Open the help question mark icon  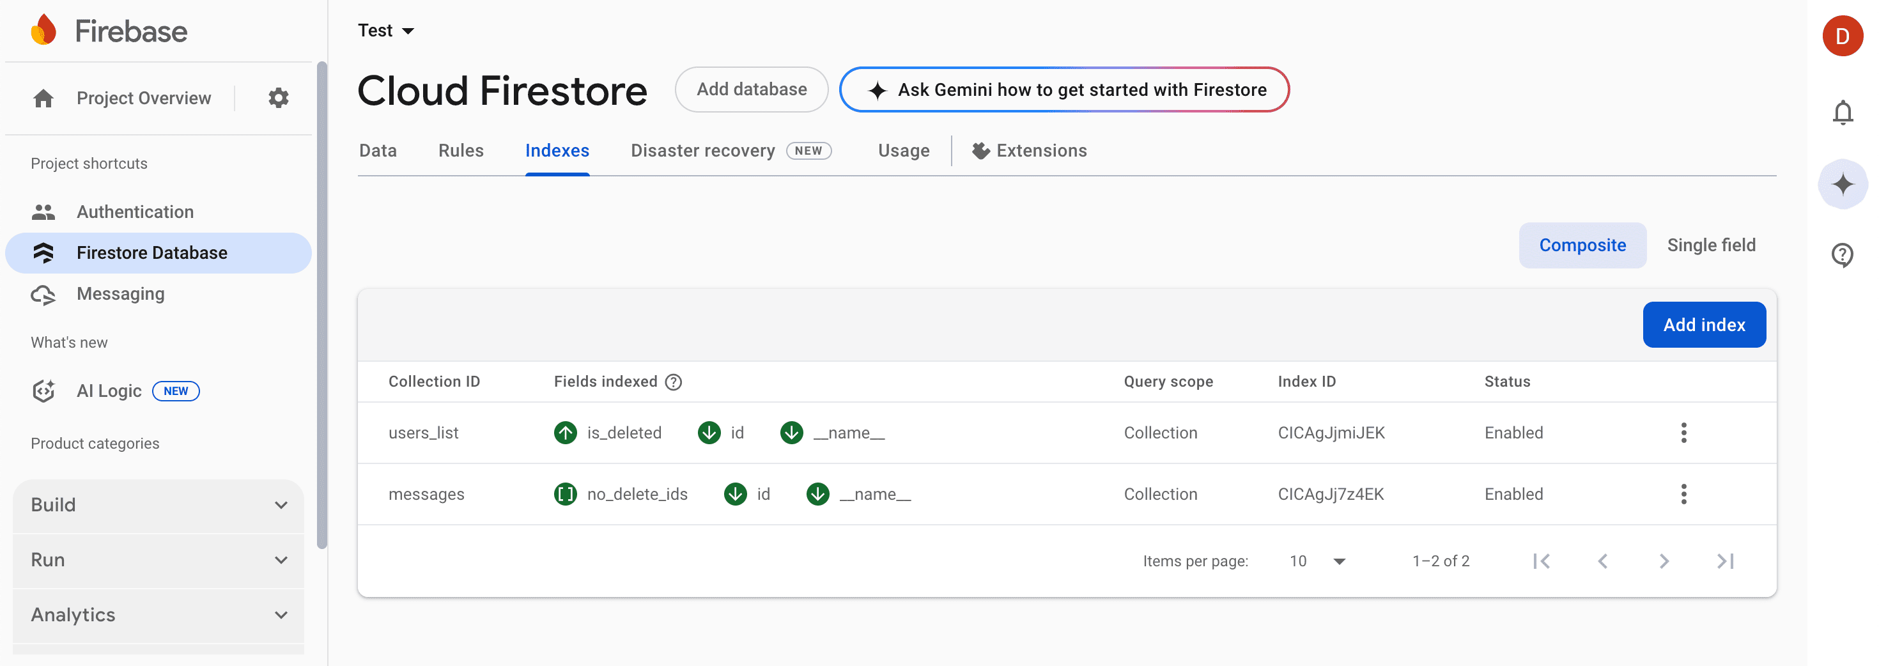pos(1843,255)
